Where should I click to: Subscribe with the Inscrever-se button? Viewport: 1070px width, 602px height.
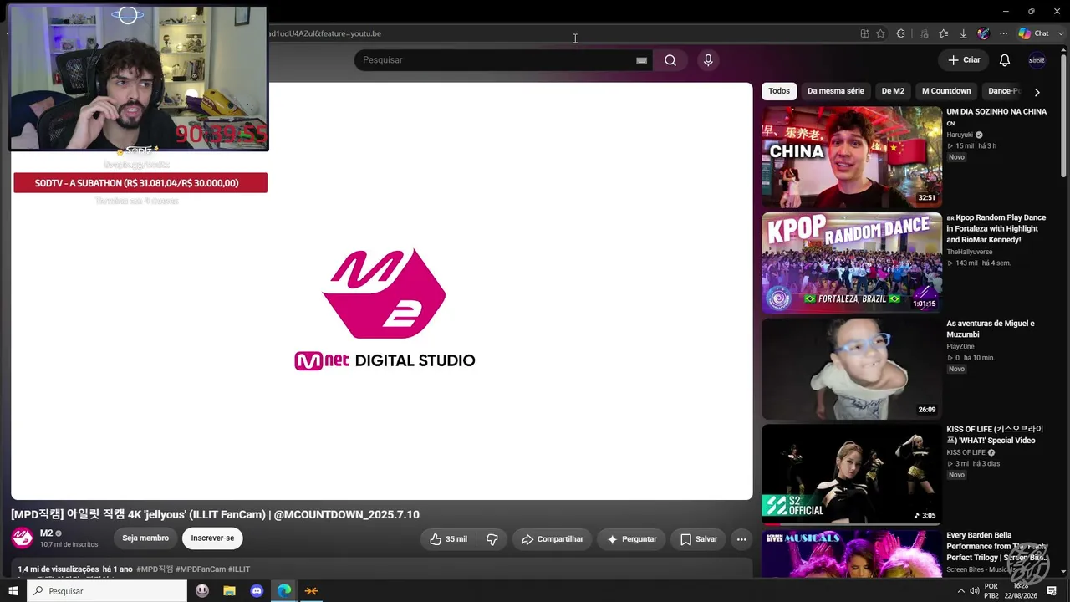[212, 538]
